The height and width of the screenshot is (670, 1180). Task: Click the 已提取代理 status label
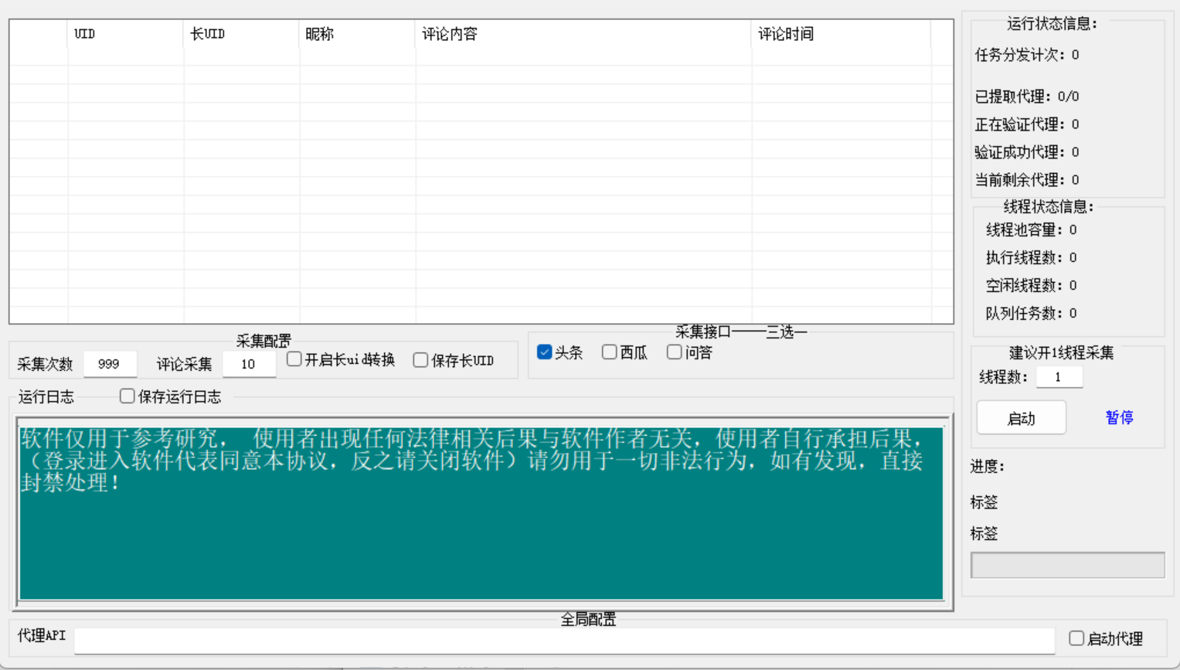pos(1027,97)
